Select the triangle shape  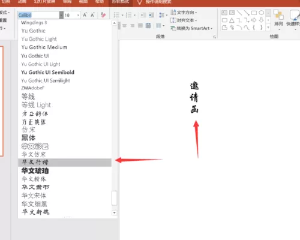[x=232, y=20]
